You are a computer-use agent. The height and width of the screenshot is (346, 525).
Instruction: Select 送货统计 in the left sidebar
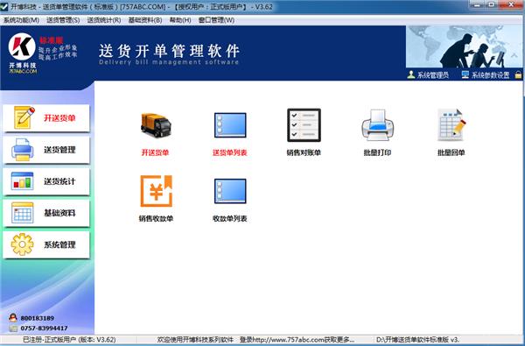(46, 181)
